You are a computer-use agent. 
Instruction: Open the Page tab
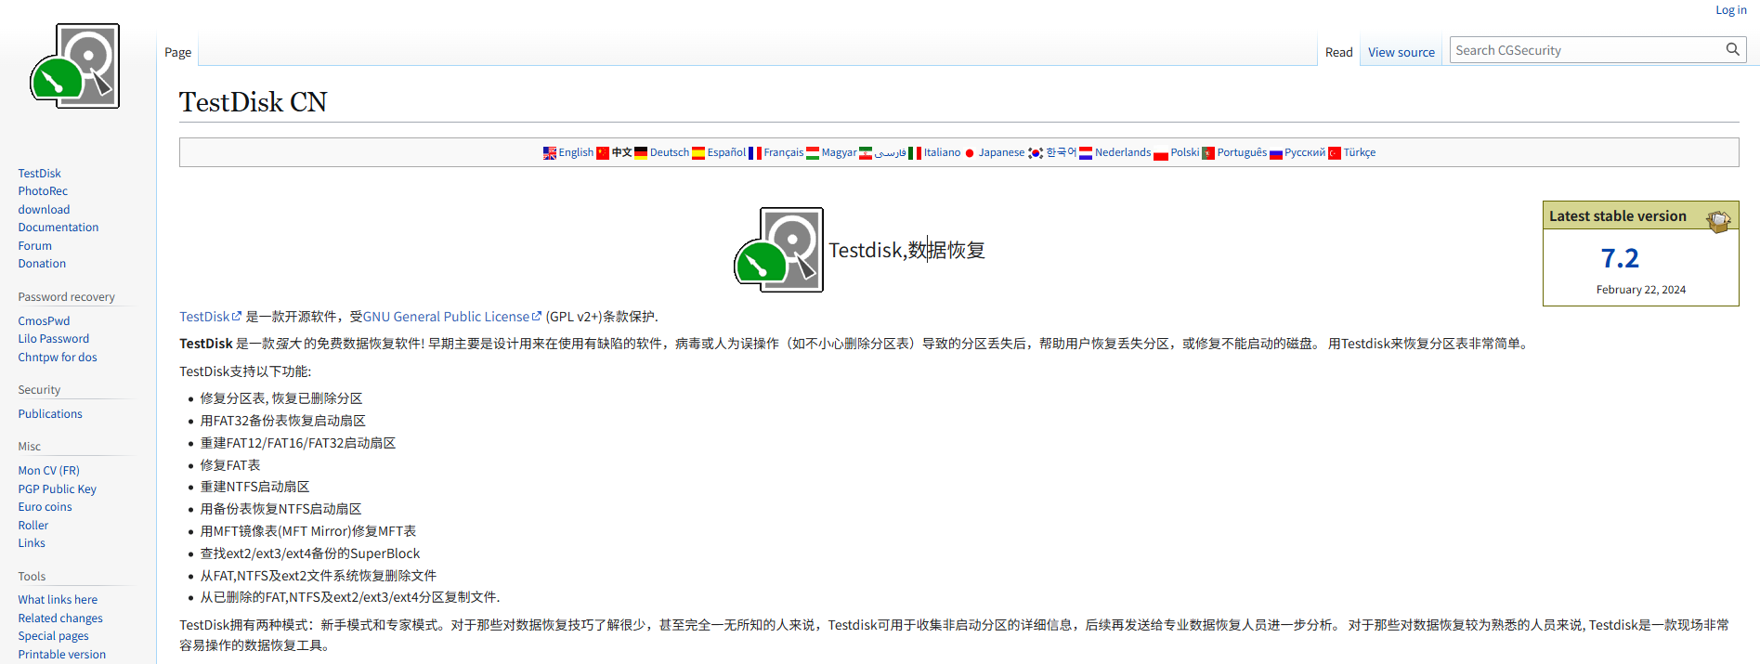tap(178, 52)
